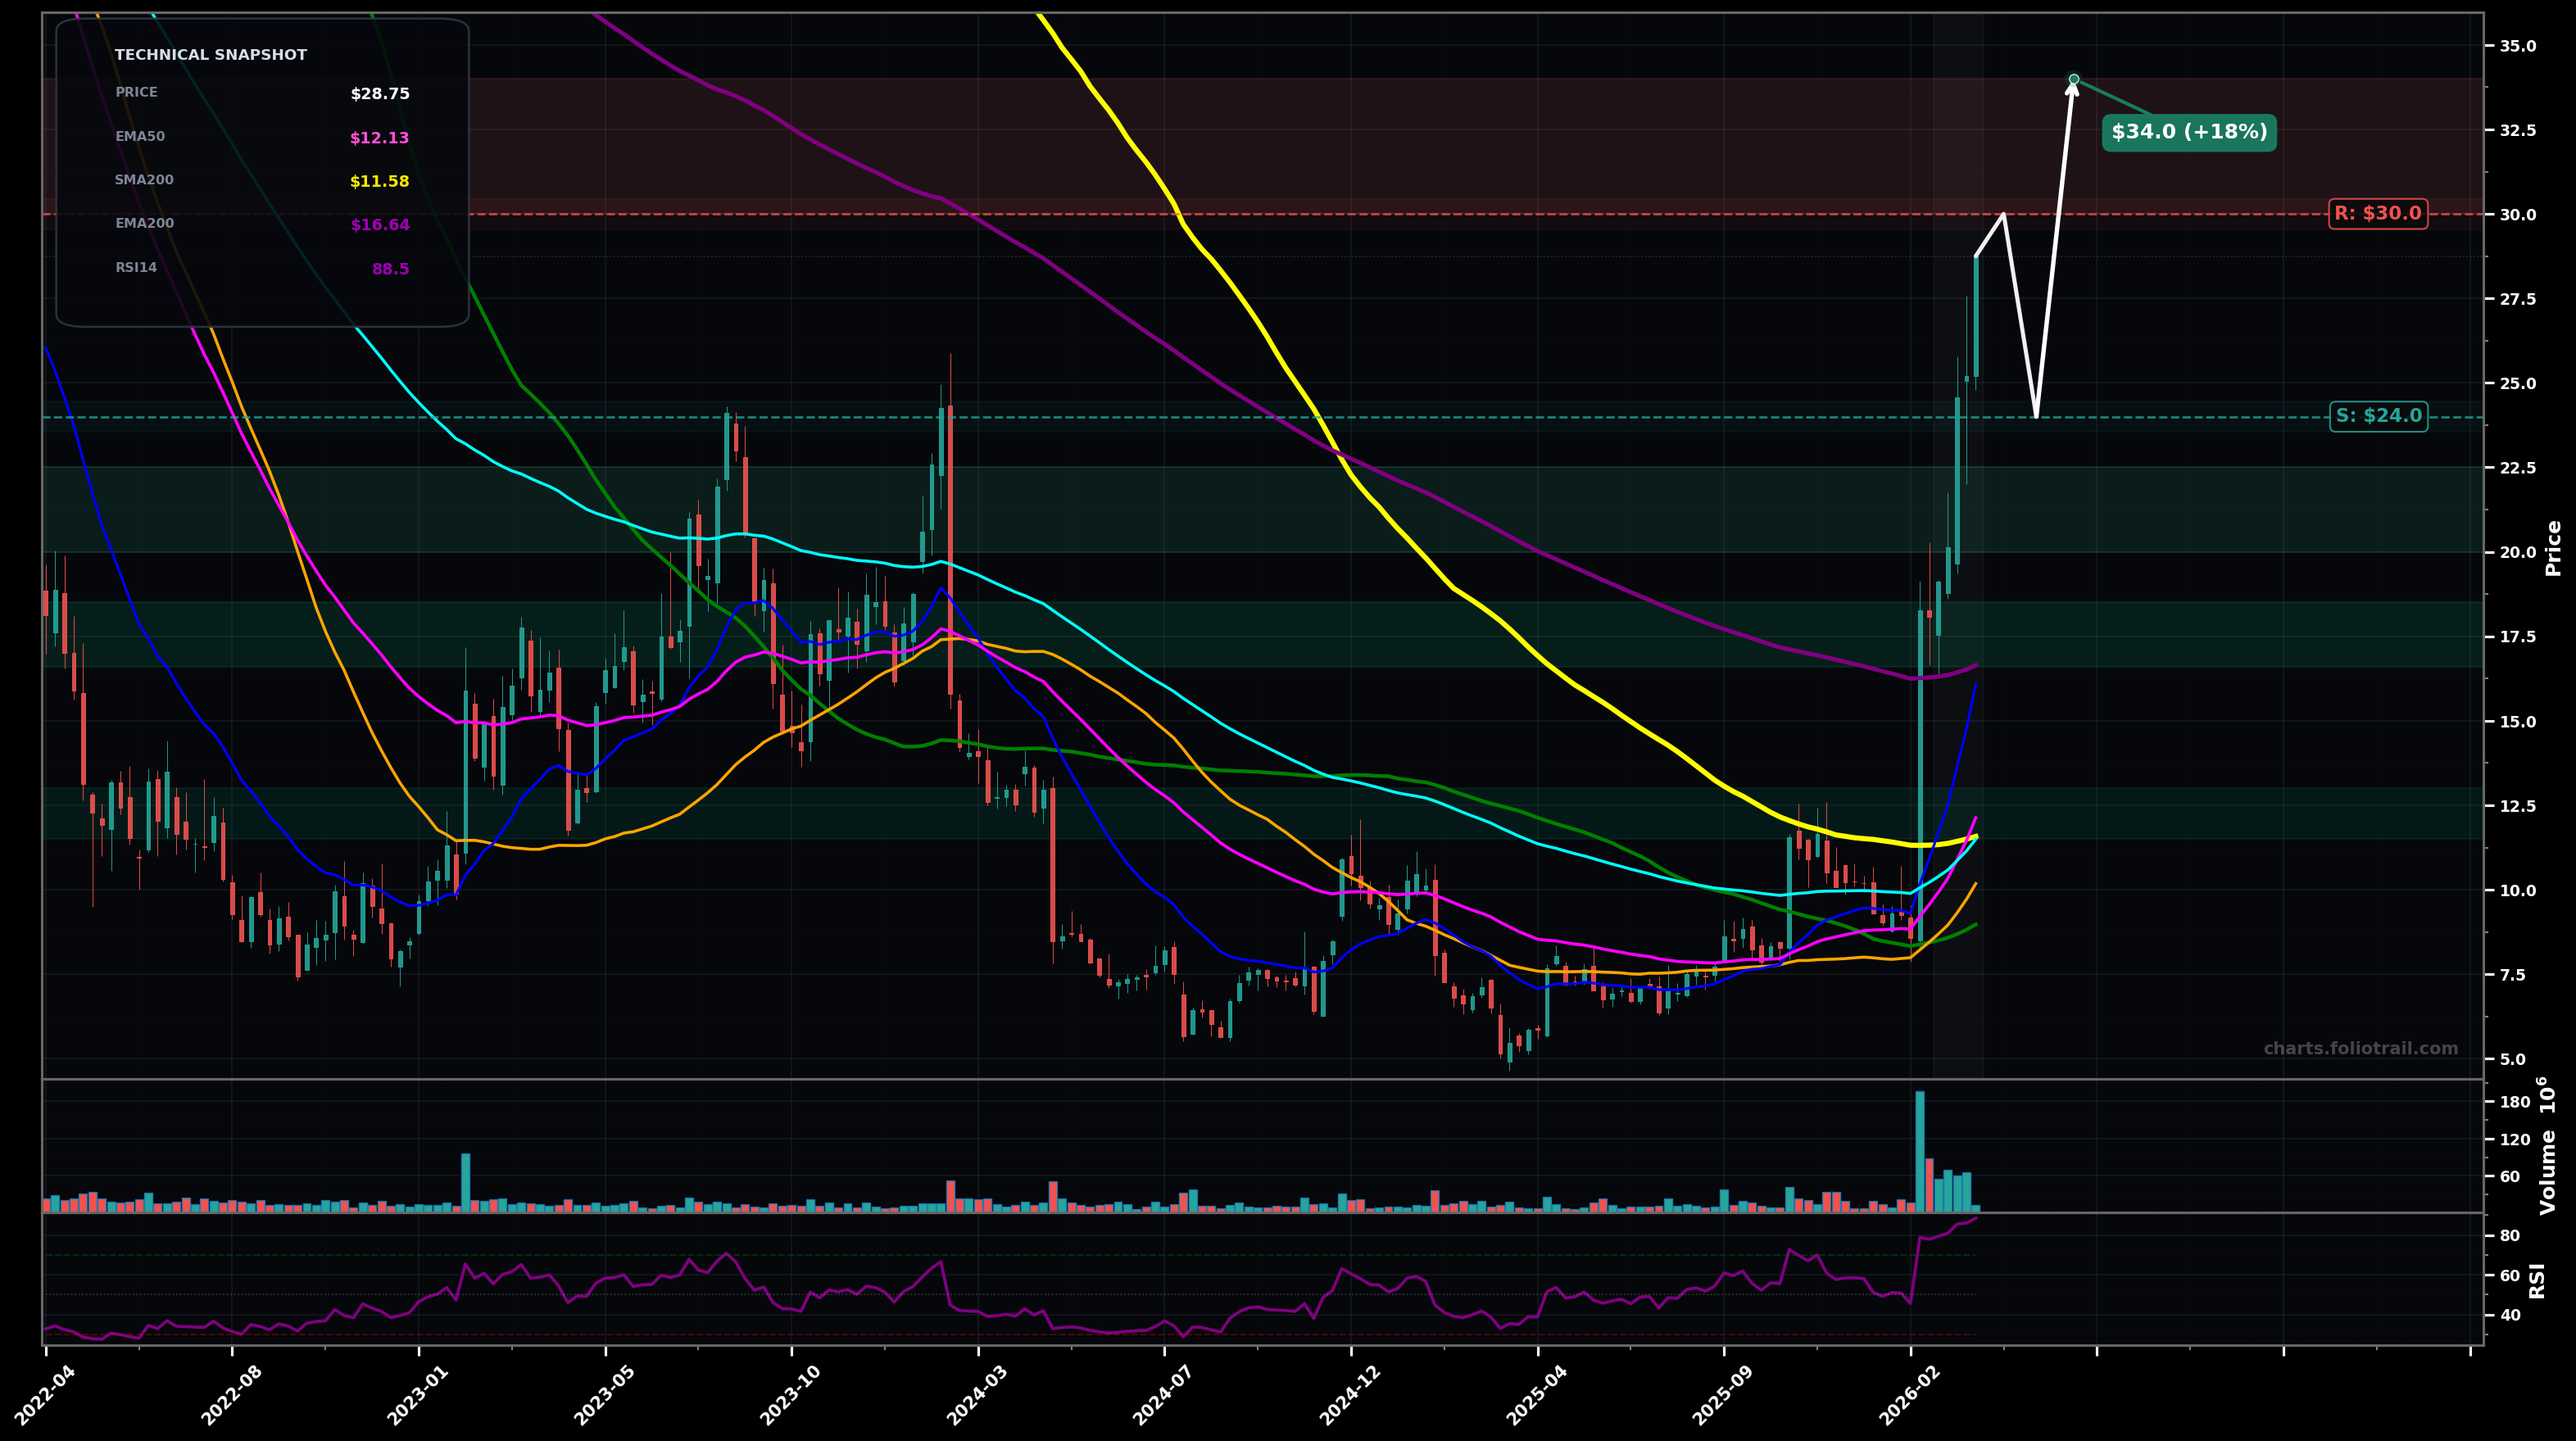Click the TECHNICAL SNAPSHOT panel header
This screenshot has height=1441, width=2576.
click(211, 55)
